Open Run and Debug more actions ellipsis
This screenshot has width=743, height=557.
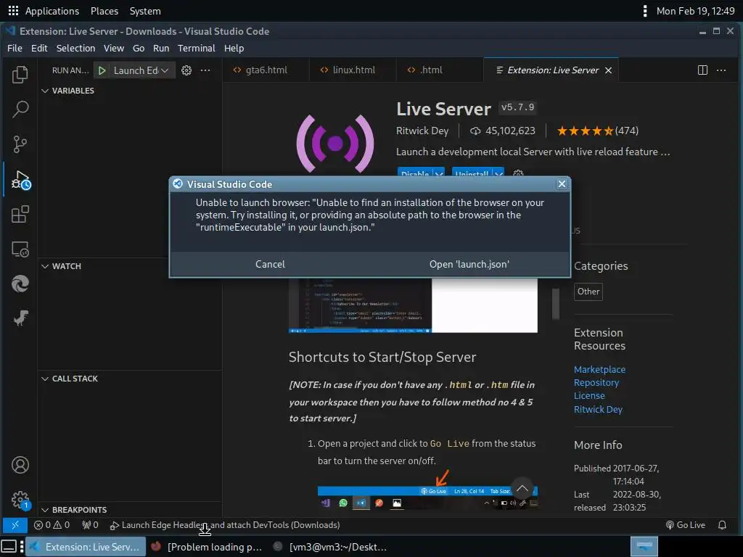pos(205,70)
